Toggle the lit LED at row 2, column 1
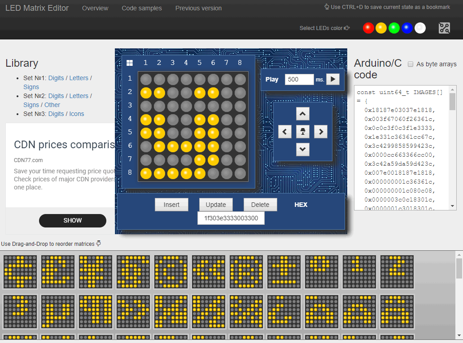Image resolution: width=463 pixels, height=343 pixels. coord(146,93)
